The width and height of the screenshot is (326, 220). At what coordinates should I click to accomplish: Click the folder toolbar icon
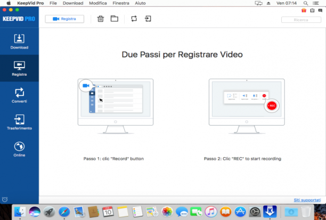(x=115, y=19)
